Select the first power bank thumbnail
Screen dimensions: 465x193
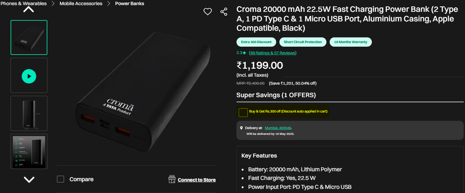[x=29, y=38]
